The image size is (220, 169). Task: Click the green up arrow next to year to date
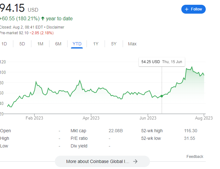[43, 18]
